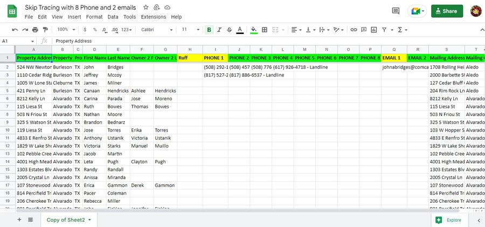
Task: Open comment history
Action: pos(396,11)
